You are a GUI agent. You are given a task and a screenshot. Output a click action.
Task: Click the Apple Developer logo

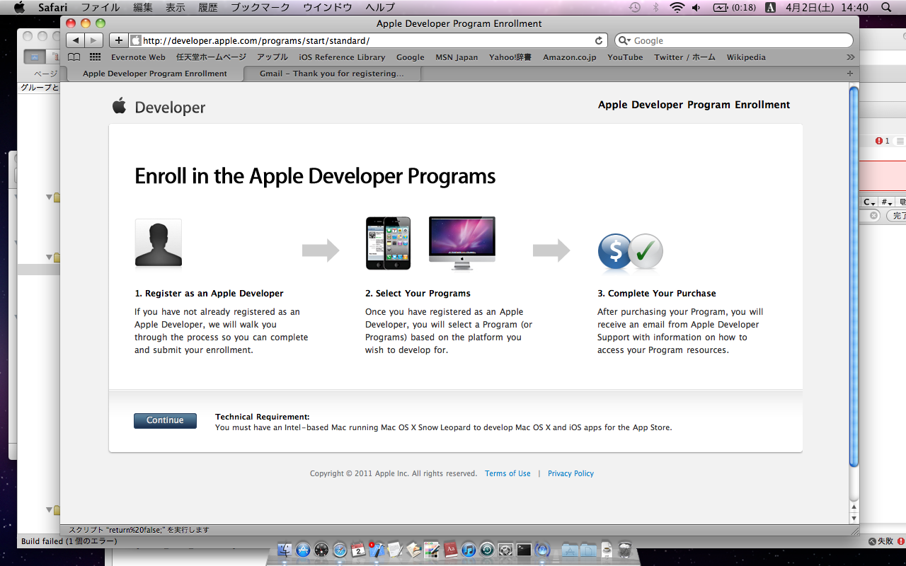click(159, 107)
